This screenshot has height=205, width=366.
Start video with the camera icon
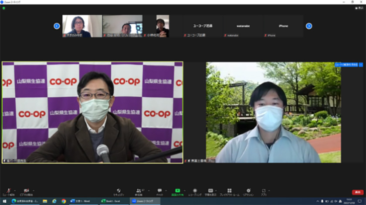coord(27,192)
